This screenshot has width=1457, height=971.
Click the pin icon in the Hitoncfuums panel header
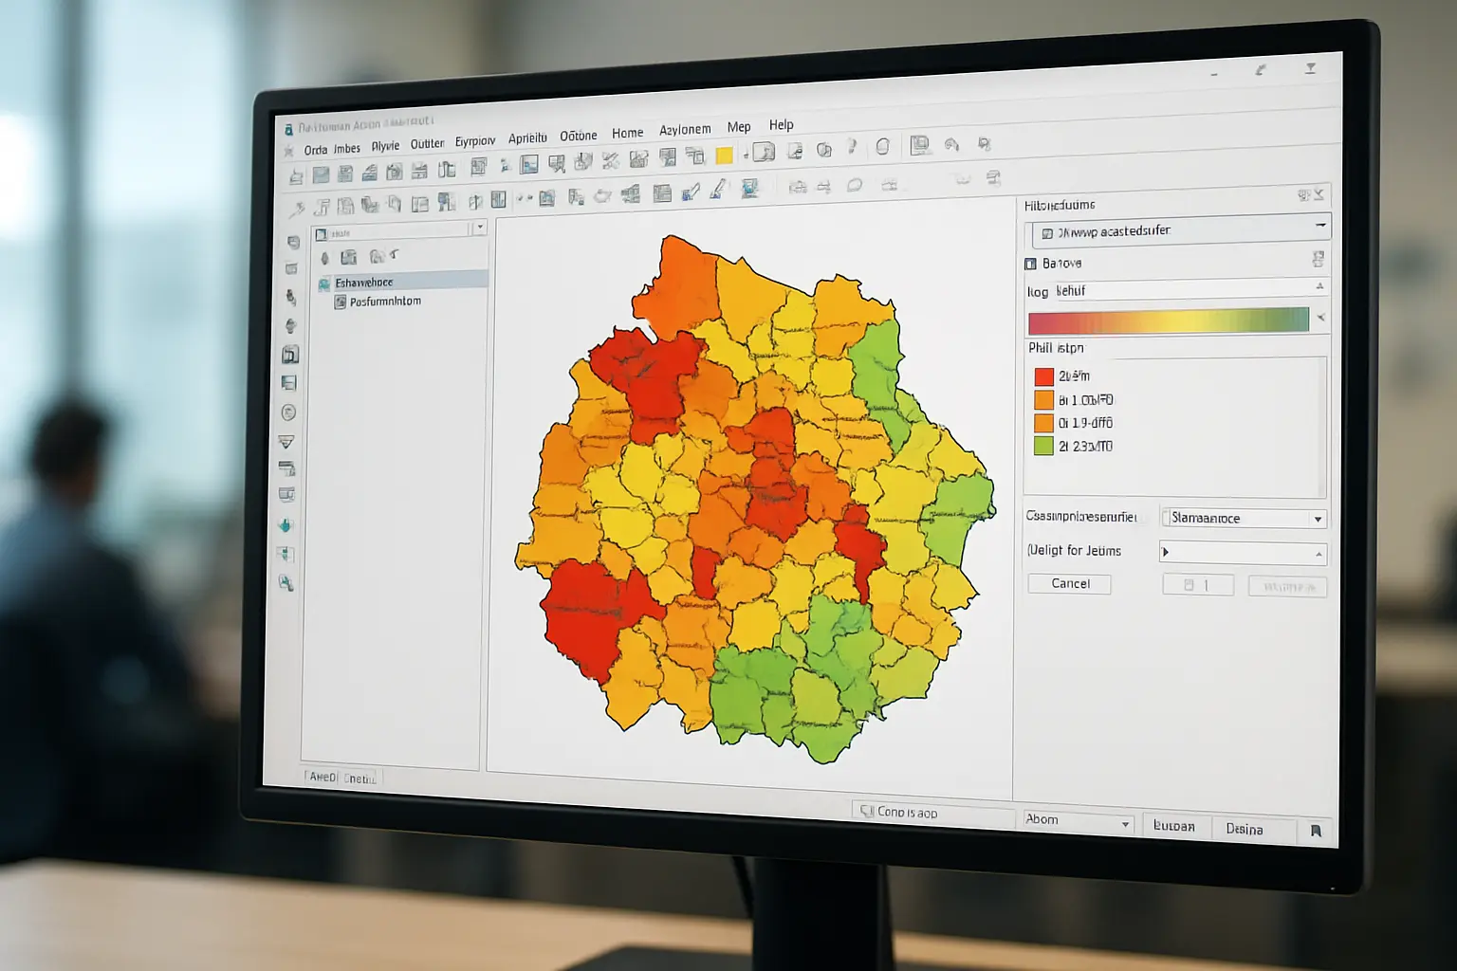[1304, 194]
